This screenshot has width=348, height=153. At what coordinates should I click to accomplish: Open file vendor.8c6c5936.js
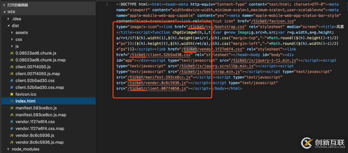click(35, 136)
